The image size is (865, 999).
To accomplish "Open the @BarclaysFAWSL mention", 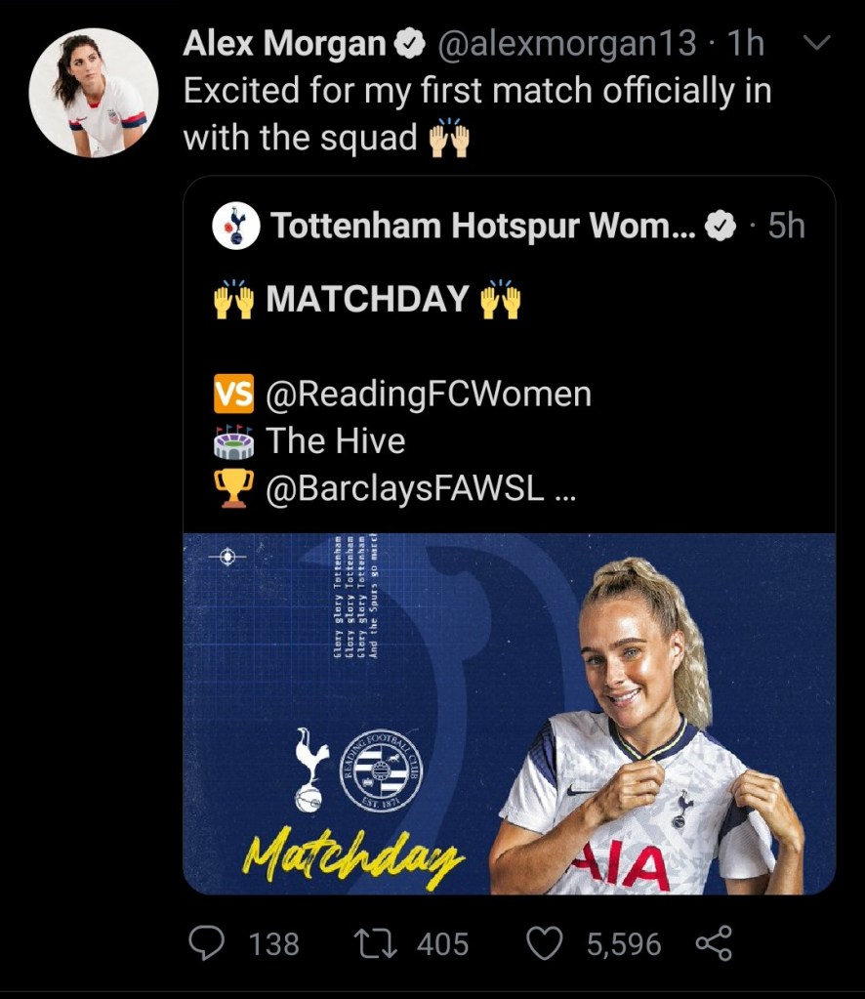I will tap(405, 489).
